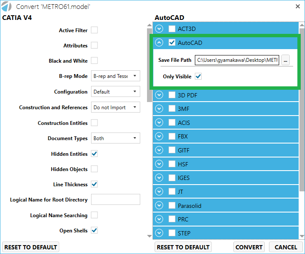The image size is (305, 254).
Task: Open the Document Types dropdown
Action: pos(116,138)
